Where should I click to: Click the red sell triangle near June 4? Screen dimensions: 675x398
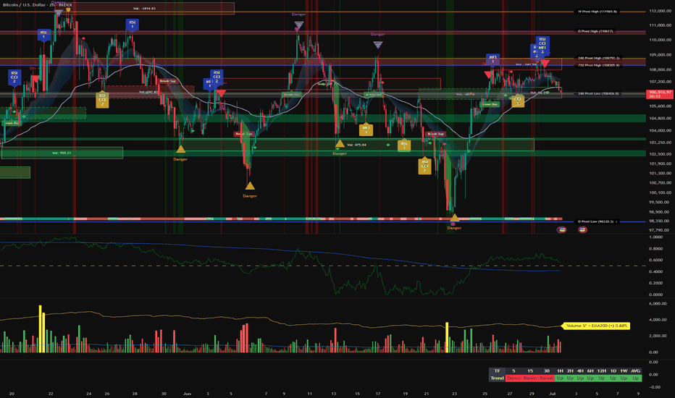[222, 93]
